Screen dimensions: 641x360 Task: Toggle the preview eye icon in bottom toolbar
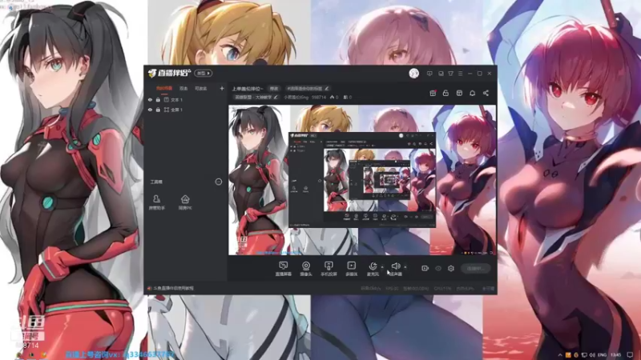pyautogui.click(x=438, y=269)
